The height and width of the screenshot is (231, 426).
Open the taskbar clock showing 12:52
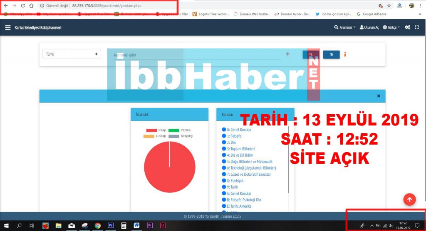403,226
